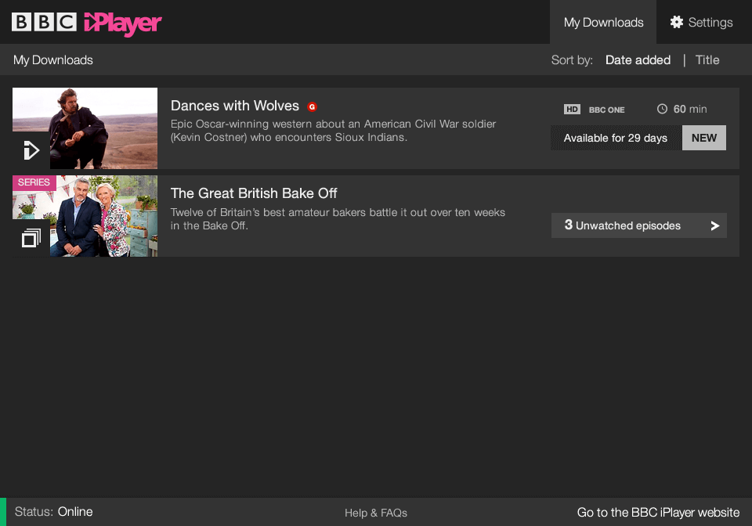Click the red G guidance icon
The image size is (752, 526).
click(x=312, y=106)
